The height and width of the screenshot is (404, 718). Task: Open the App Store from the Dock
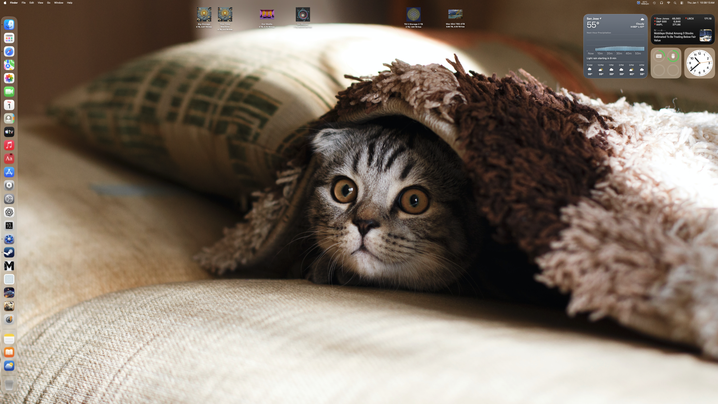[9, 172]
